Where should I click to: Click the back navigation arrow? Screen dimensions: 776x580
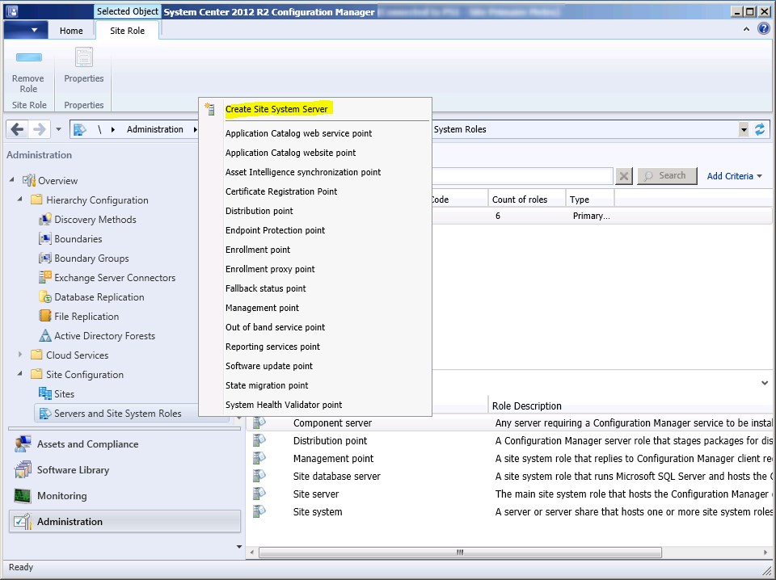tap(17, 129)
